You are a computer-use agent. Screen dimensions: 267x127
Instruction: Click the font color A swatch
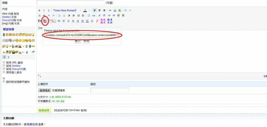[85, 11]
